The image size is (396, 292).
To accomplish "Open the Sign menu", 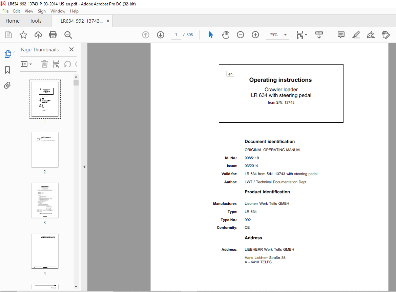I will click(x=42, y=11).
